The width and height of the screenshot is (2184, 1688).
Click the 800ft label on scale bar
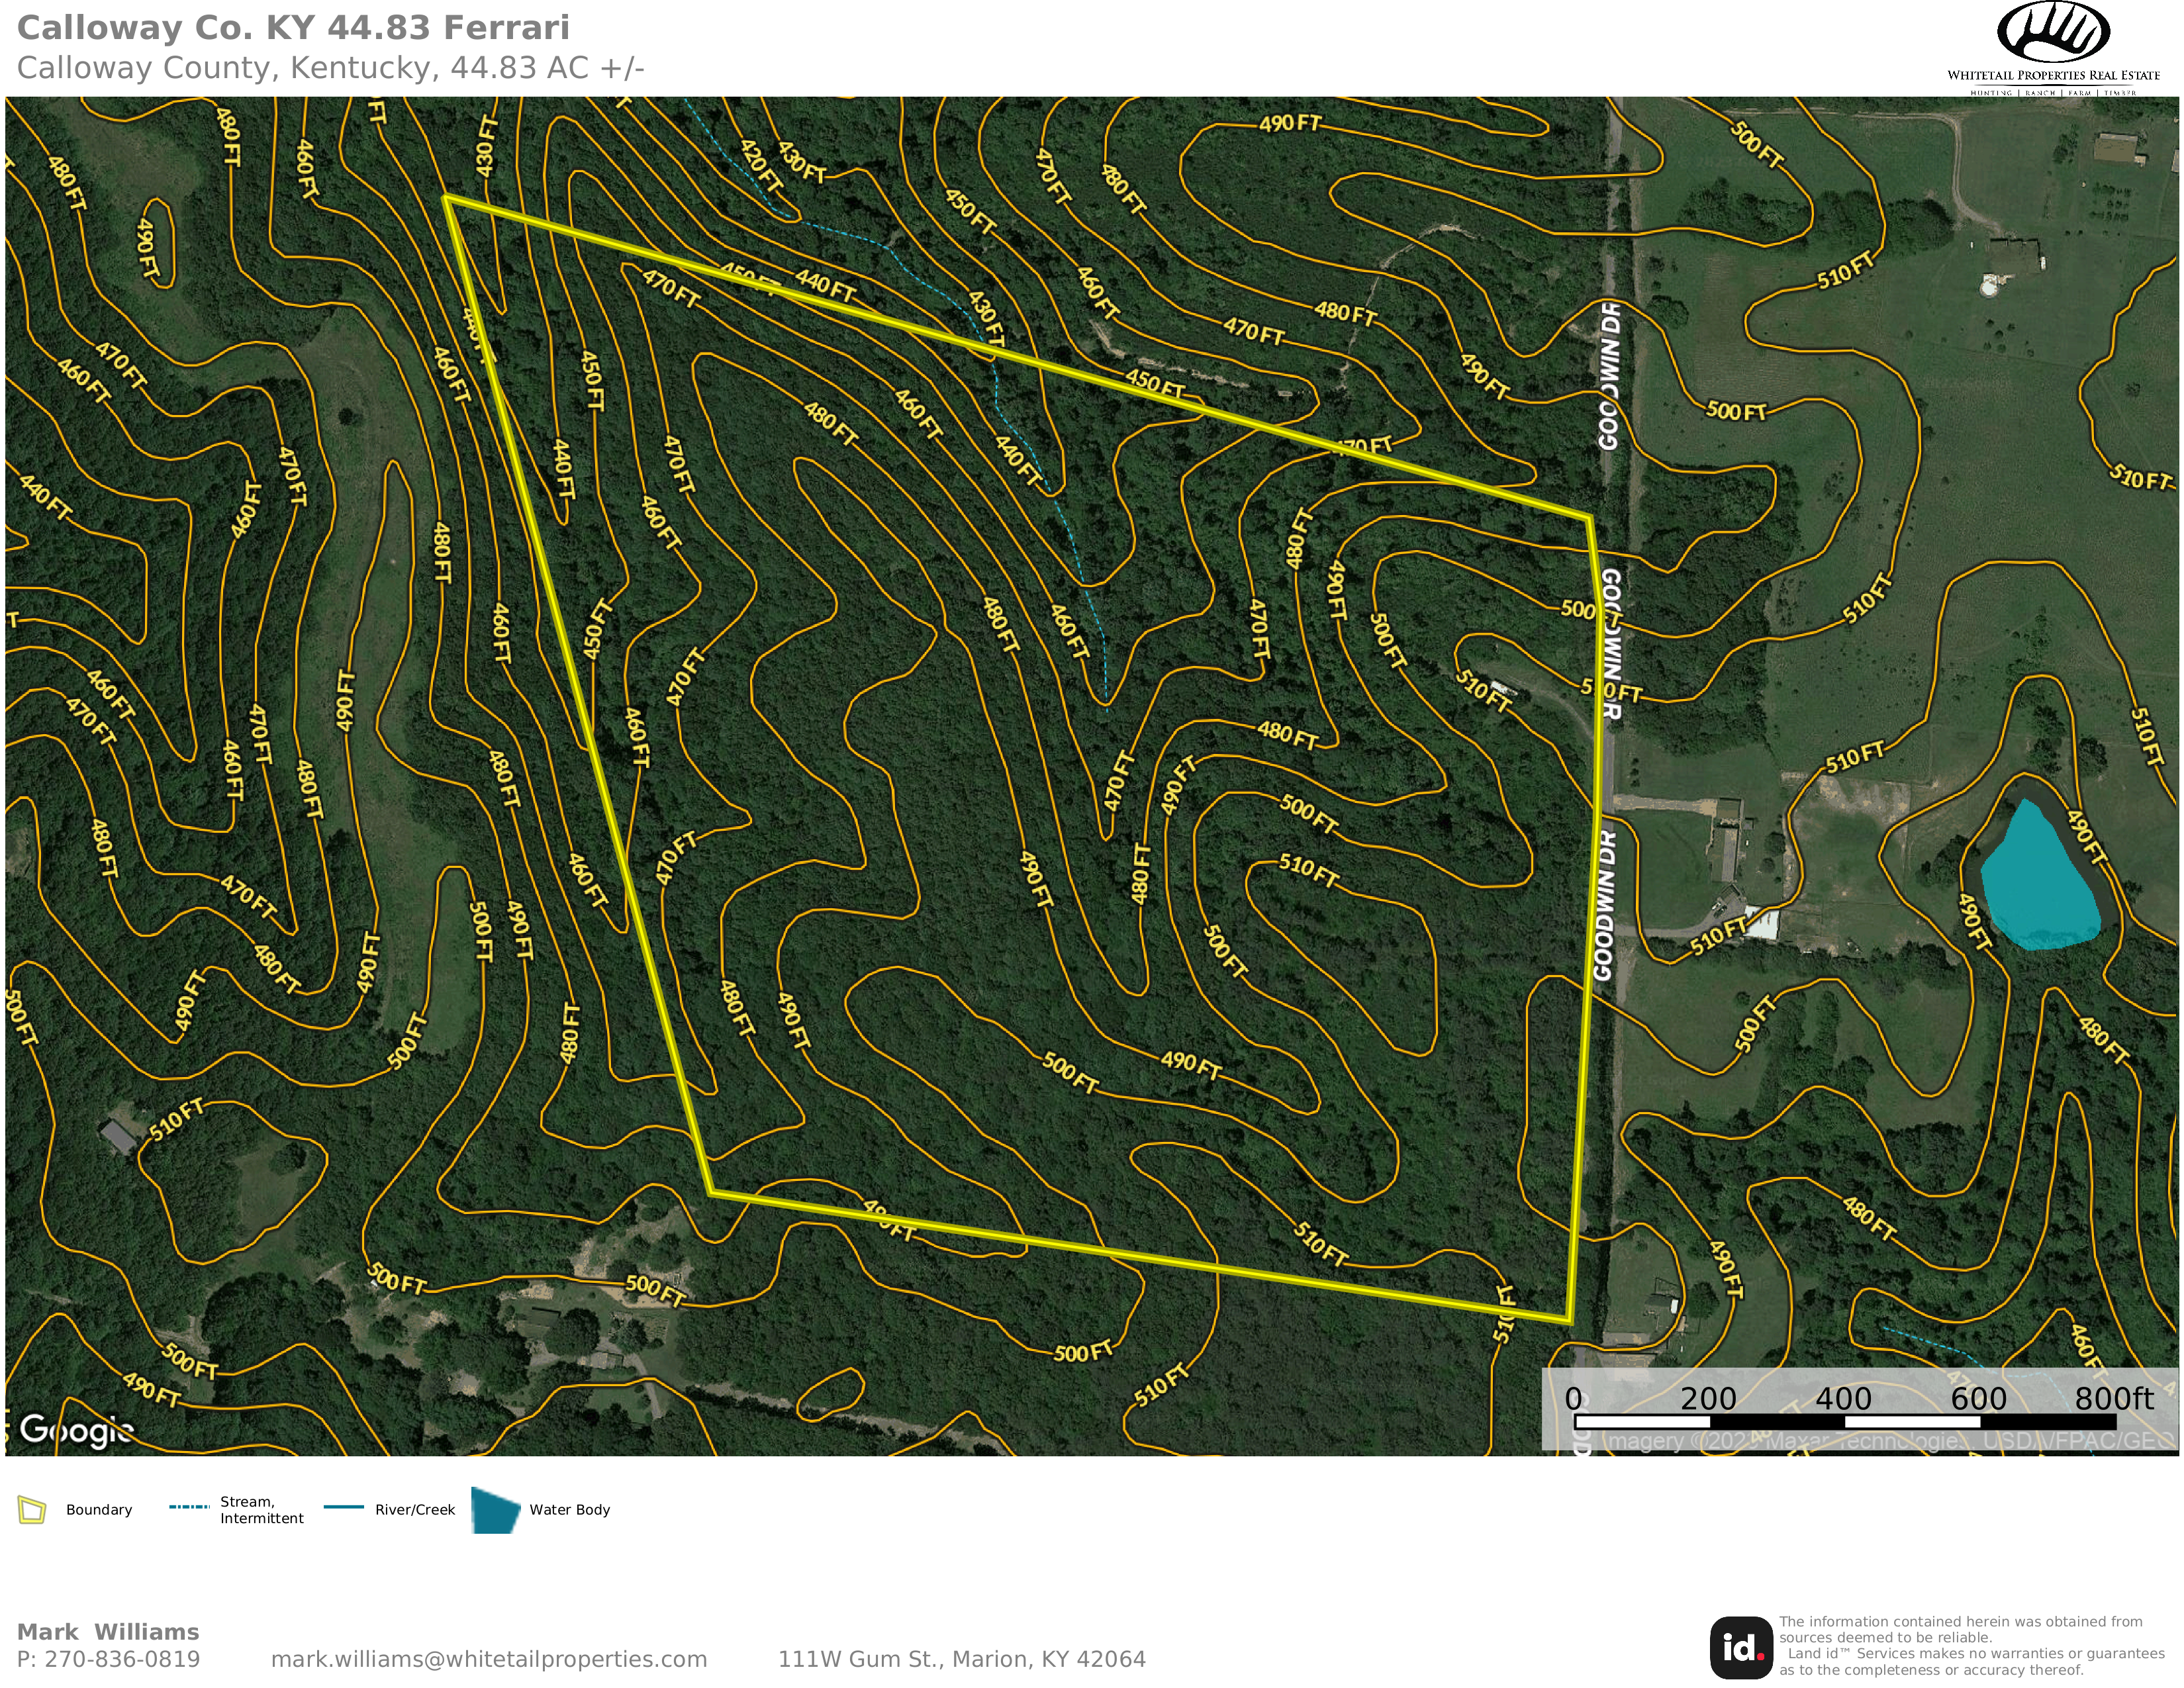coord(2113,1398)
